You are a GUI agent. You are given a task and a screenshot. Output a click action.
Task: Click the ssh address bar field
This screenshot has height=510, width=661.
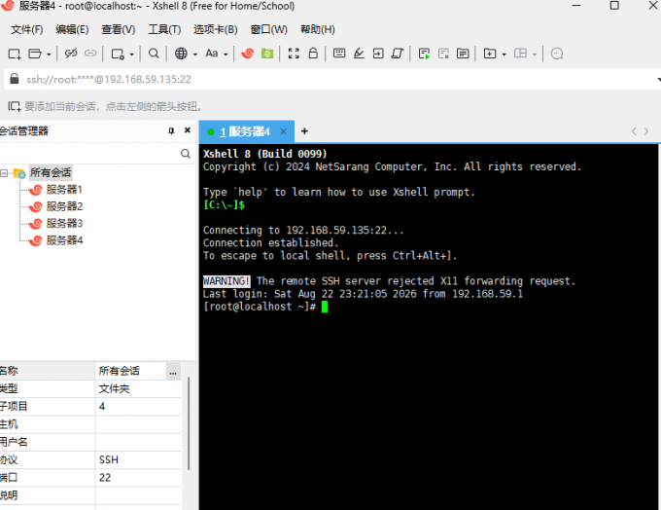click(x=332, y=80)
